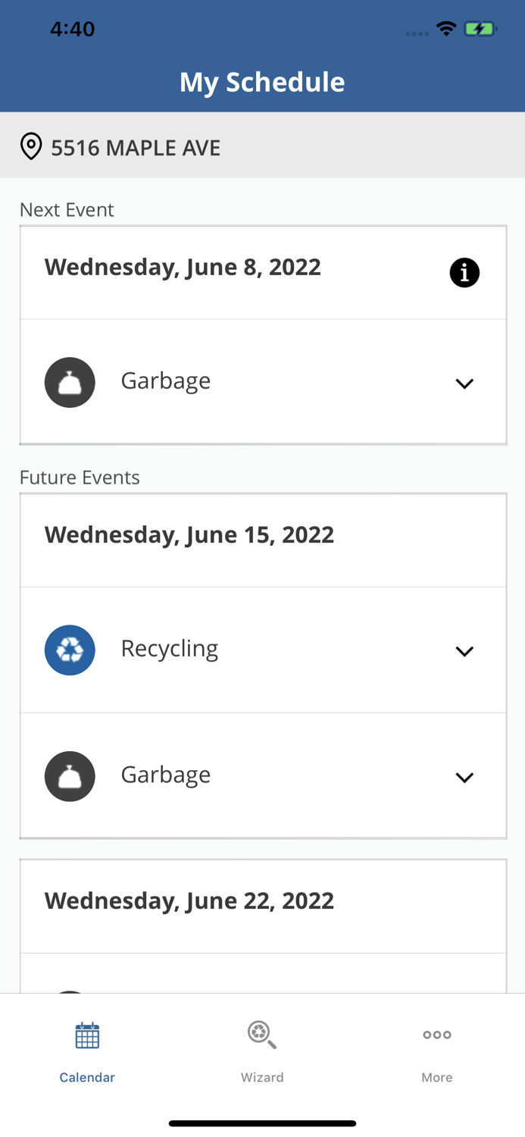Open the Calendar icon in the bottom bar
Viewport: 525px width, 1137px height.
click(x=87, y=1035)
